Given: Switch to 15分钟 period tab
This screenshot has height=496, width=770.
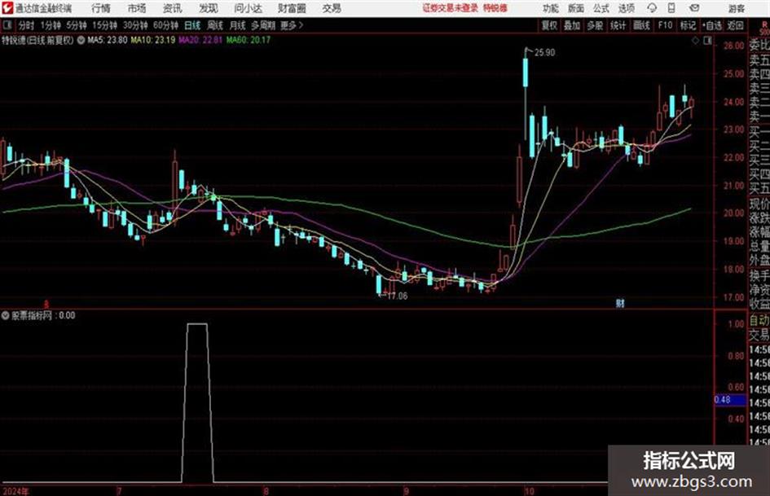Looking at the screenshot, I should click(x=104, y=25).
